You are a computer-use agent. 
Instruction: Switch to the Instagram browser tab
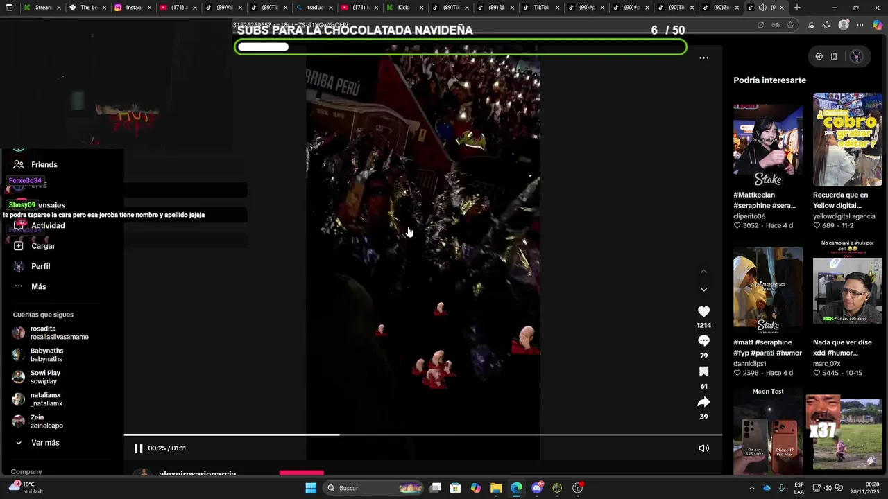pyautogui.click(x=133, y=8)
